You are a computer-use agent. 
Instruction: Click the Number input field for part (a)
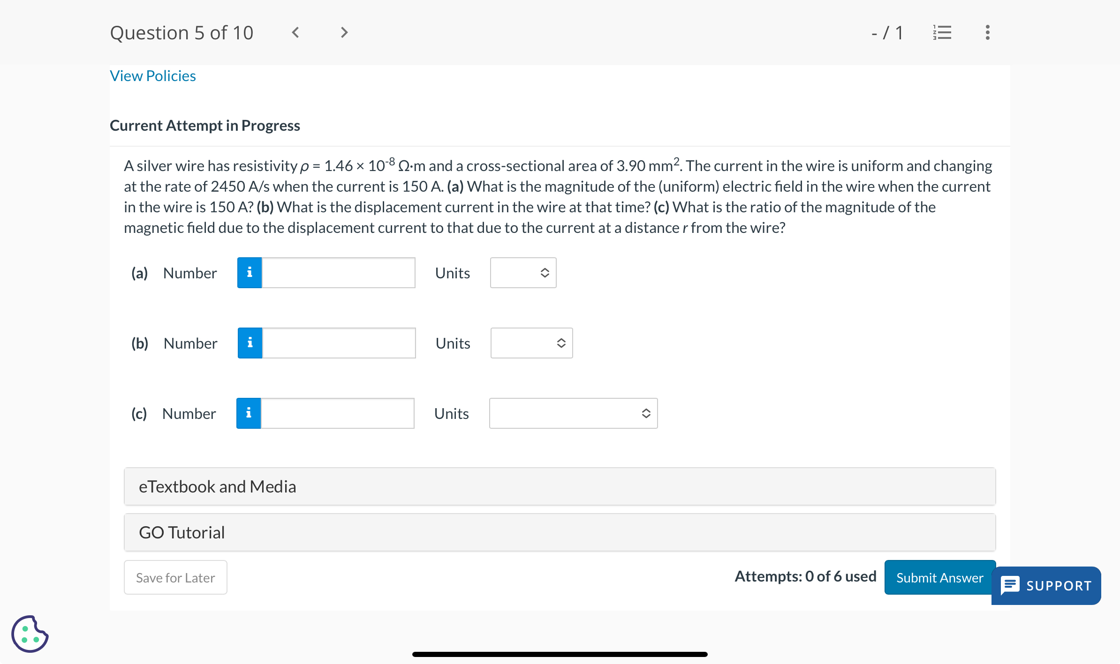(x=339, y=273)
